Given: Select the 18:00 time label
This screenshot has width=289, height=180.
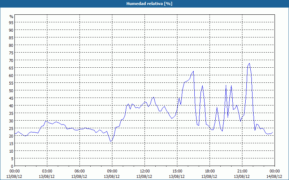Looking at the screenshot, I should click(x=210, y=171).
